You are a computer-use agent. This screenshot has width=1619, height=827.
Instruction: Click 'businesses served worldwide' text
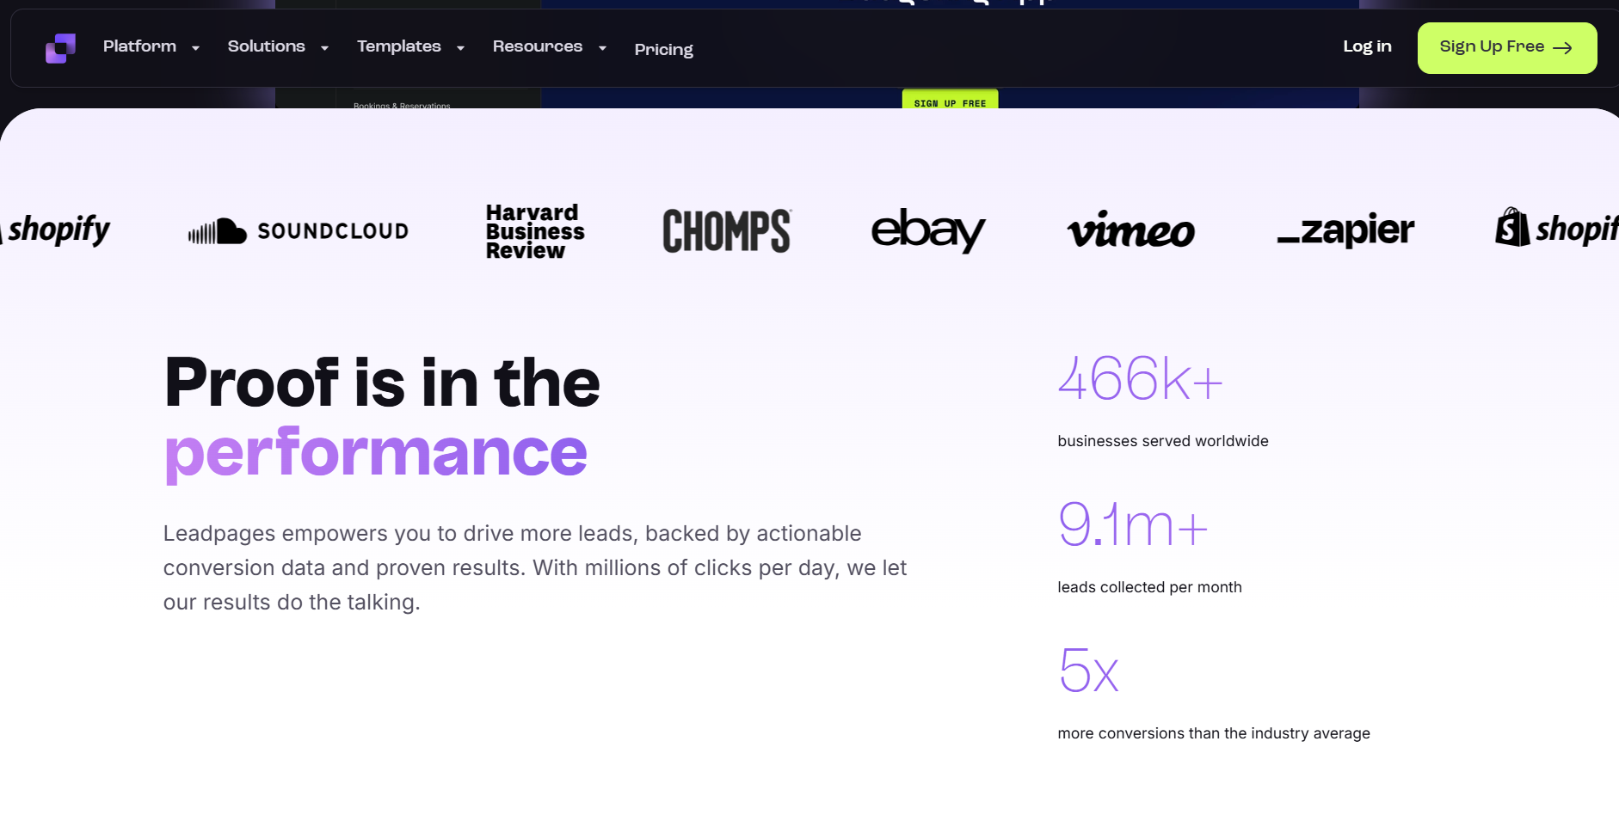coord(1163,441)
